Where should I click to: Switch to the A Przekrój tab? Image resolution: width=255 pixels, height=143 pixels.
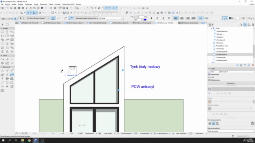pyautogui.click(x=97, y=23)
